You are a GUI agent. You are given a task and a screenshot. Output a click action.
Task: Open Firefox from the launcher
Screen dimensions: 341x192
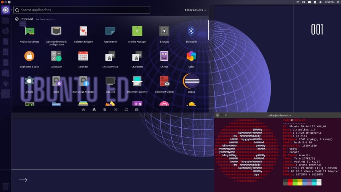coord(6,31)
